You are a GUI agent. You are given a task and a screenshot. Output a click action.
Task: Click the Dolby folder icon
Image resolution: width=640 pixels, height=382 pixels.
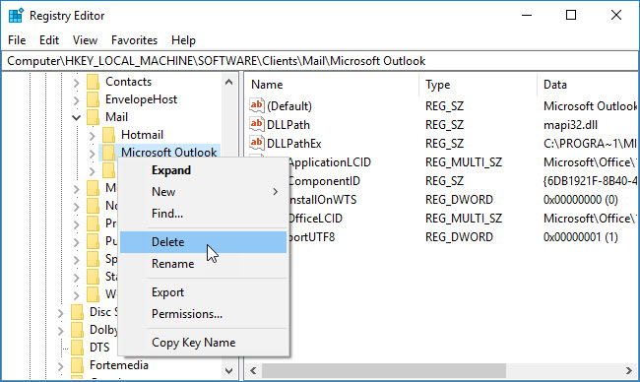pos(77,330)
